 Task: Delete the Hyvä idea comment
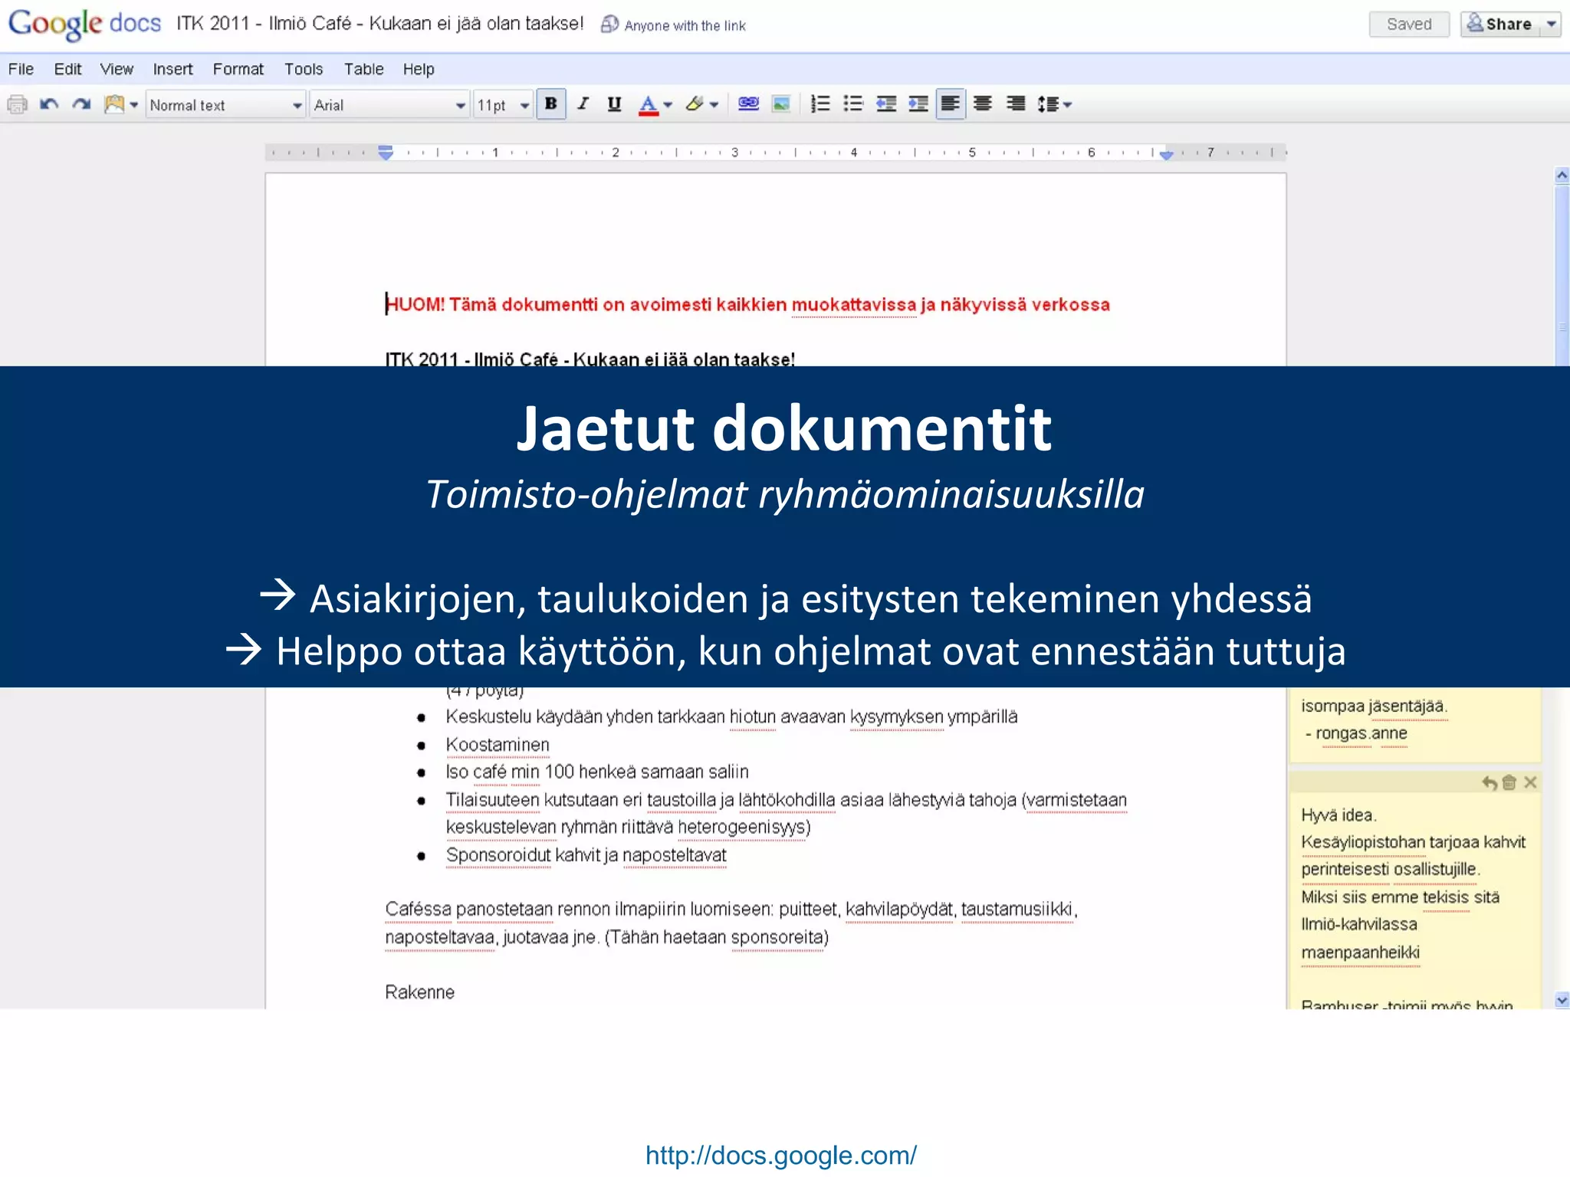coord(1509,782)
